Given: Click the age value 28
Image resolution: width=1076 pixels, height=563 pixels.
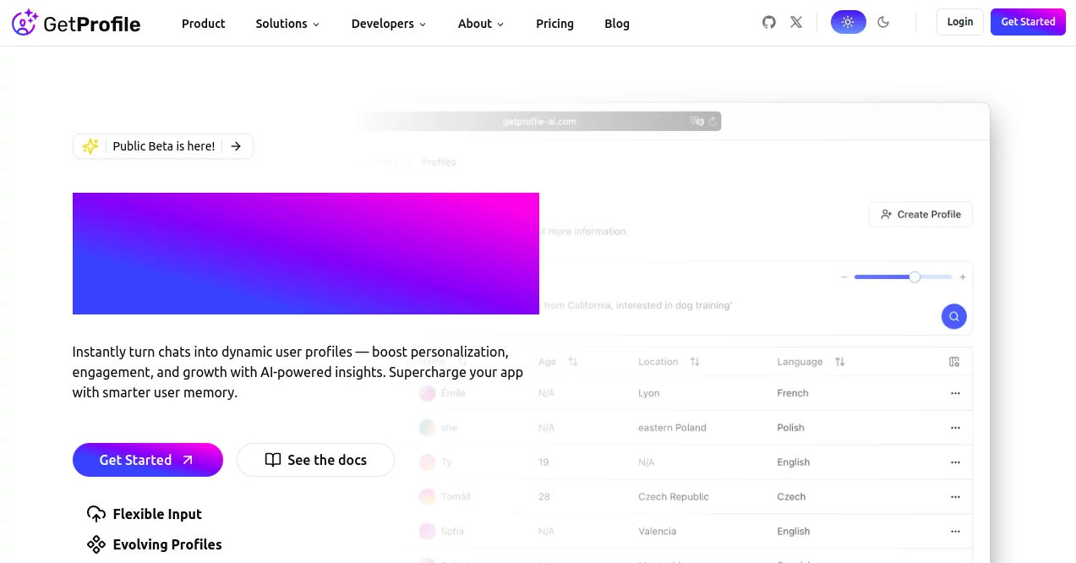Looking at the screenshot, I should click(x=544, y=497).
